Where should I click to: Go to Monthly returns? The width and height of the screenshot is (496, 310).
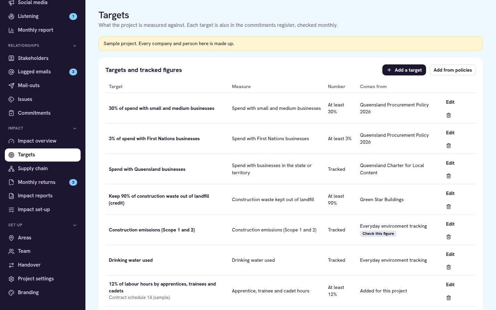(43, 182)
